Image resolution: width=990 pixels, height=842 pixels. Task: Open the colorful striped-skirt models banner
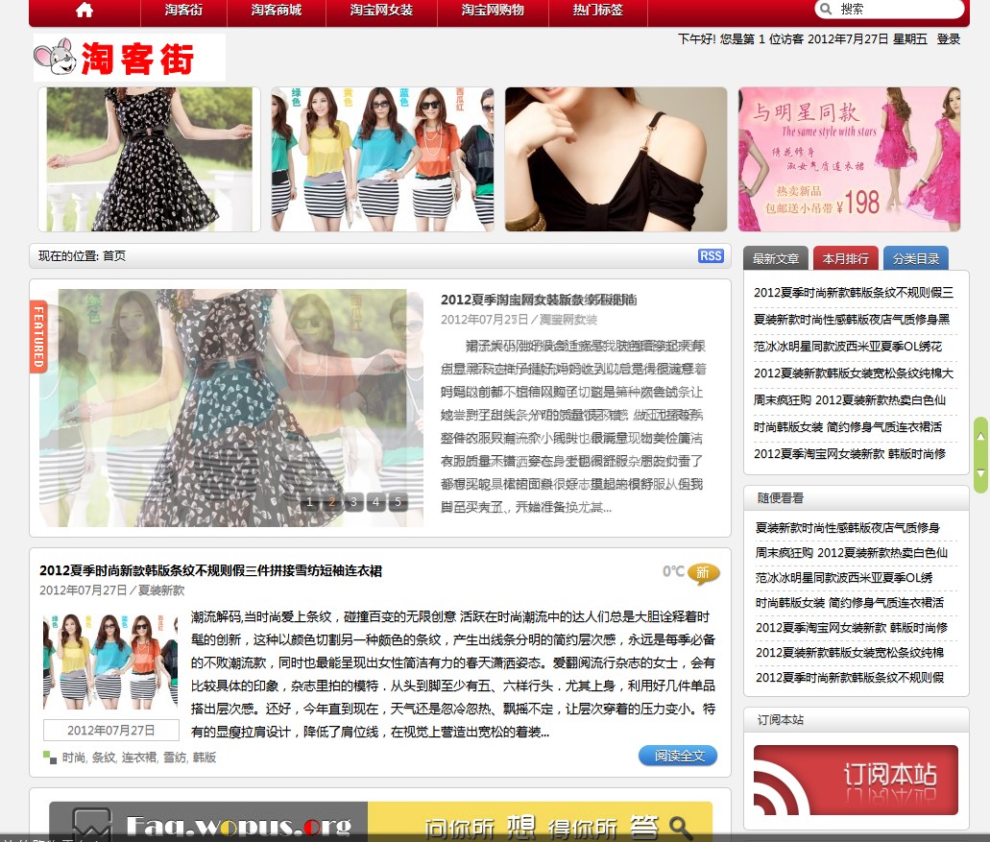click(x=382, y=159)
